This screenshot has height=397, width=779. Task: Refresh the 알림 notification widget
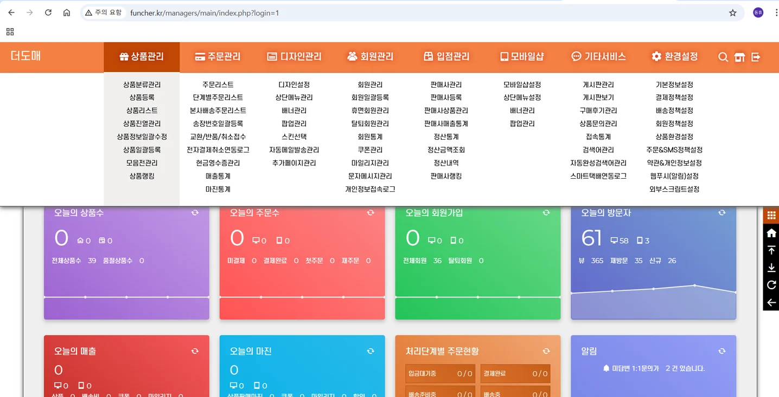[x=722, y=350]
